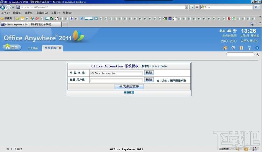The width and height of the screenshot is (262, 152).
Task: Click the 13:26 clock display
Action: click(248, 31)
